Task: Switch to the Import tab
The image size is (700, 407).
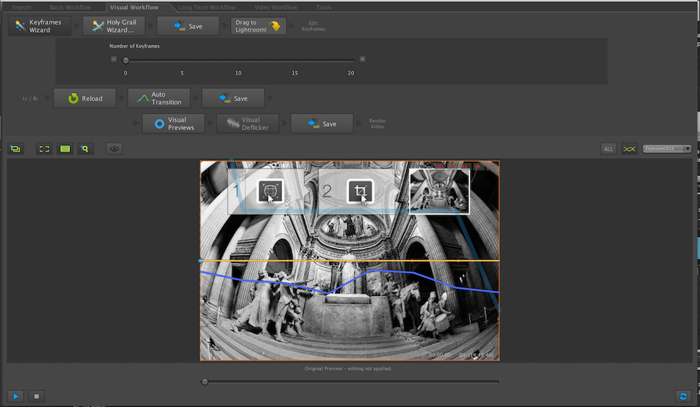Action: (22, 7)
